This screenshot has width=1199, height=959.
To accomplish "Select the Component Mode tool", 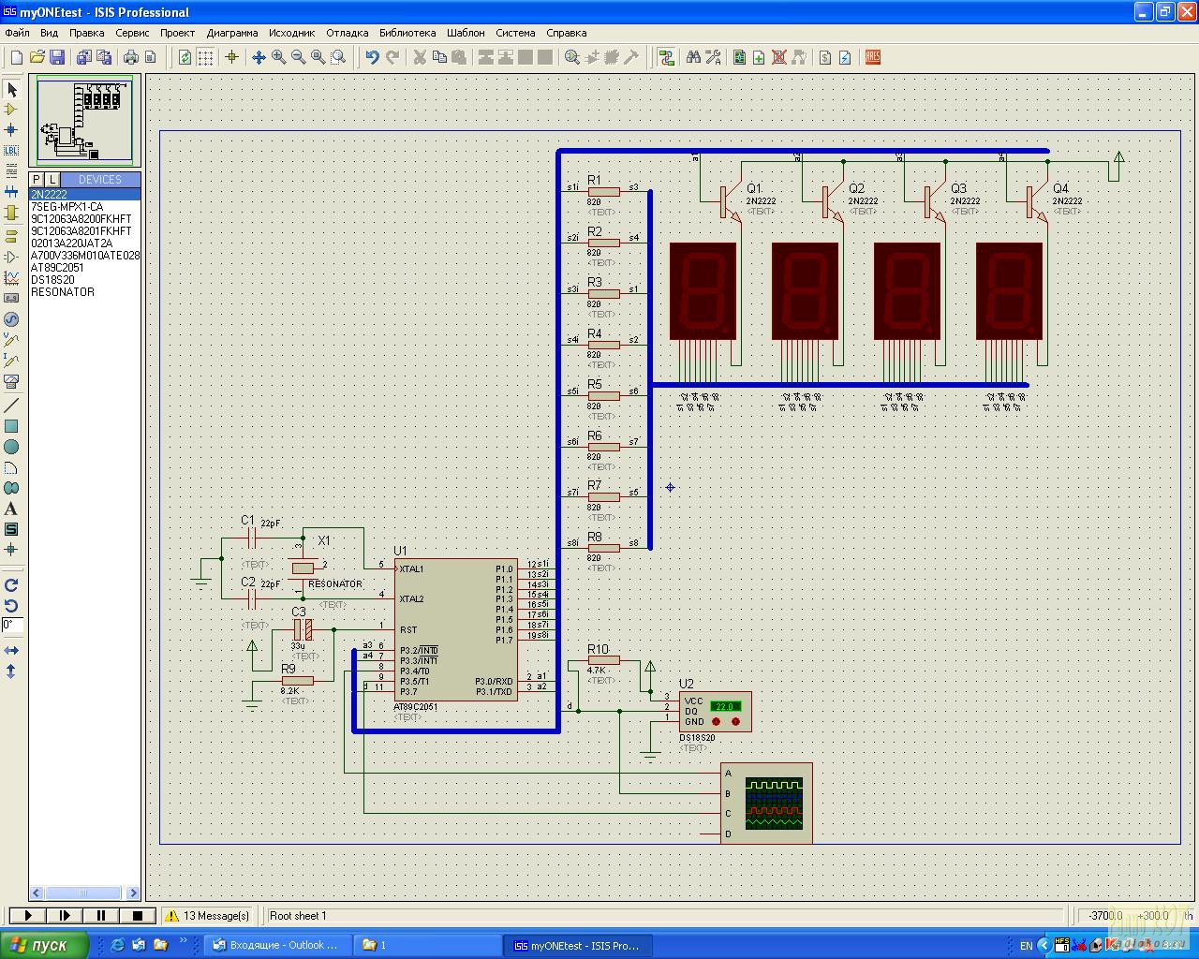I will point(11,110).
